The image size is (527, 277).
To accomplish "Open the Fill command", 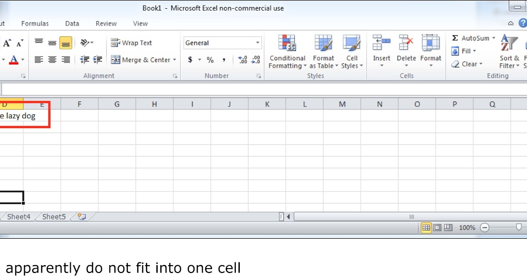I will (x=464, y=51).
